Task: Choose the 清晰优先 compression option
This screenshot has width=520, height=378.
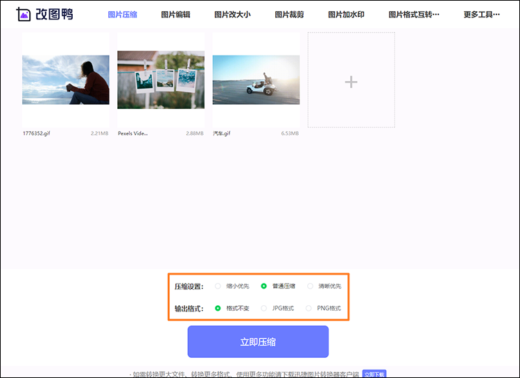Action: point(310,286)
